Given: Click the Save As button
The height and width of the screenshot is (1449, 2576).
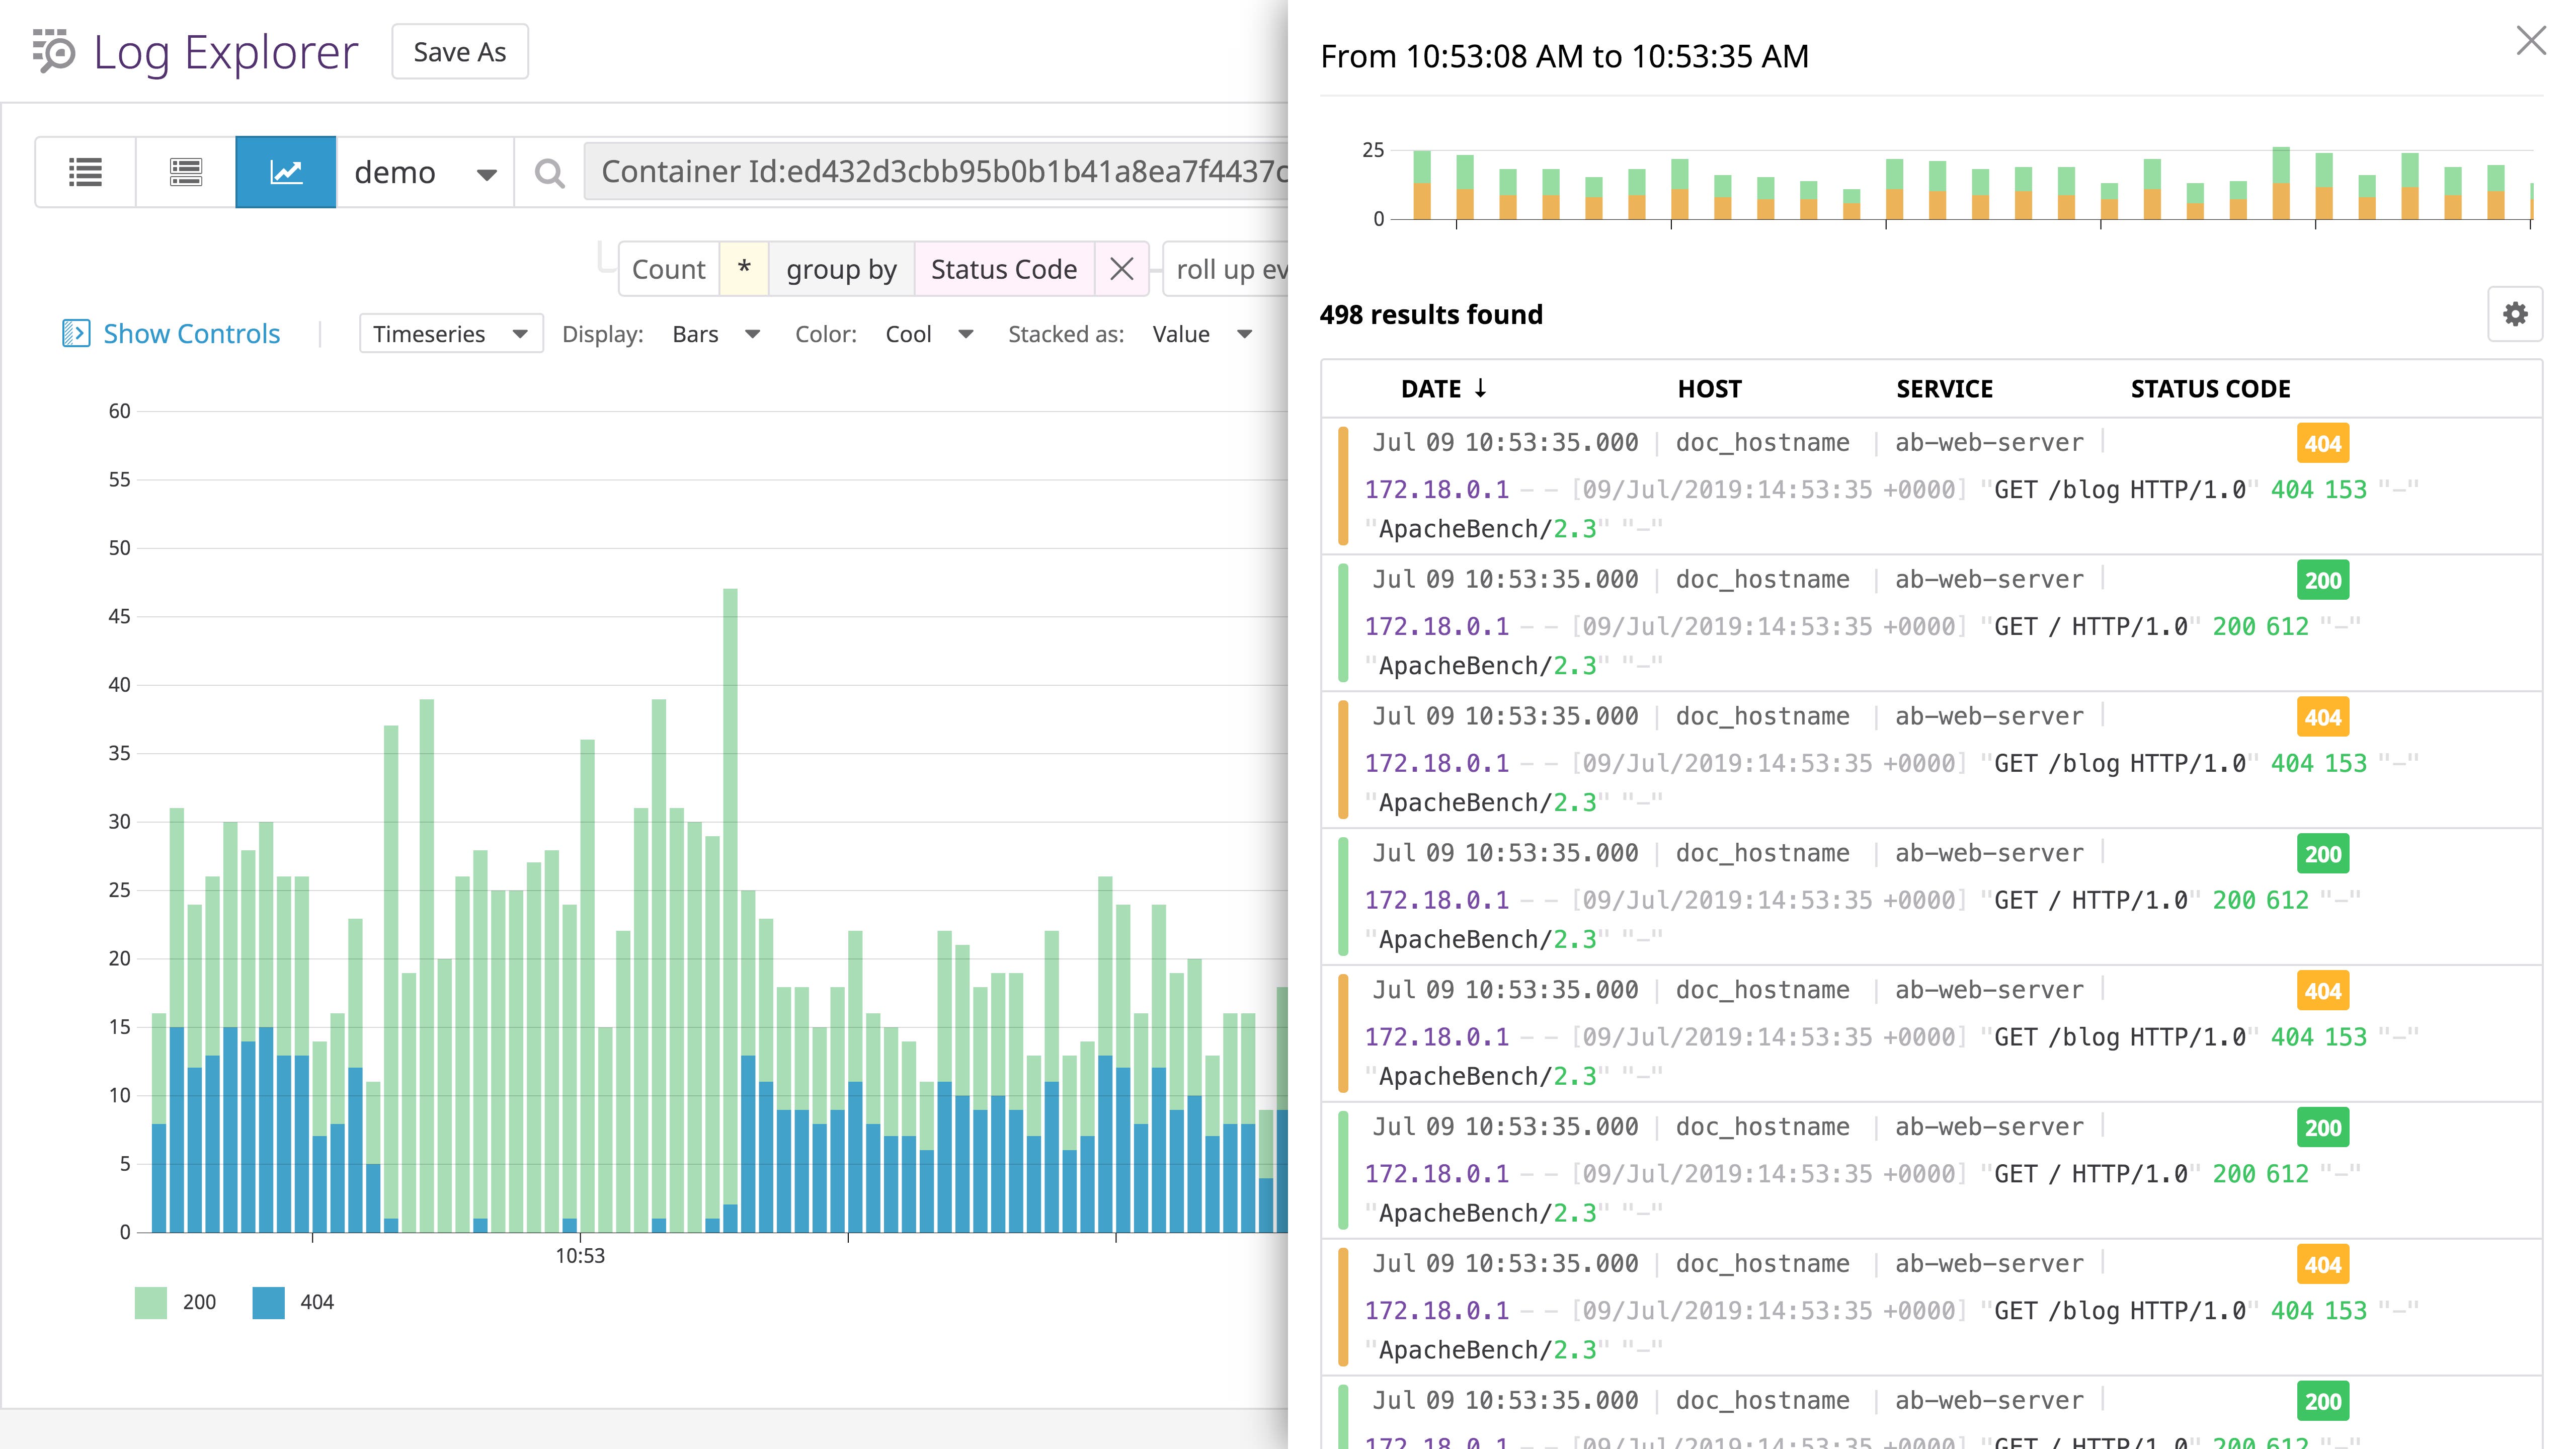Looking at the screenshot, I should coord(458,51).
